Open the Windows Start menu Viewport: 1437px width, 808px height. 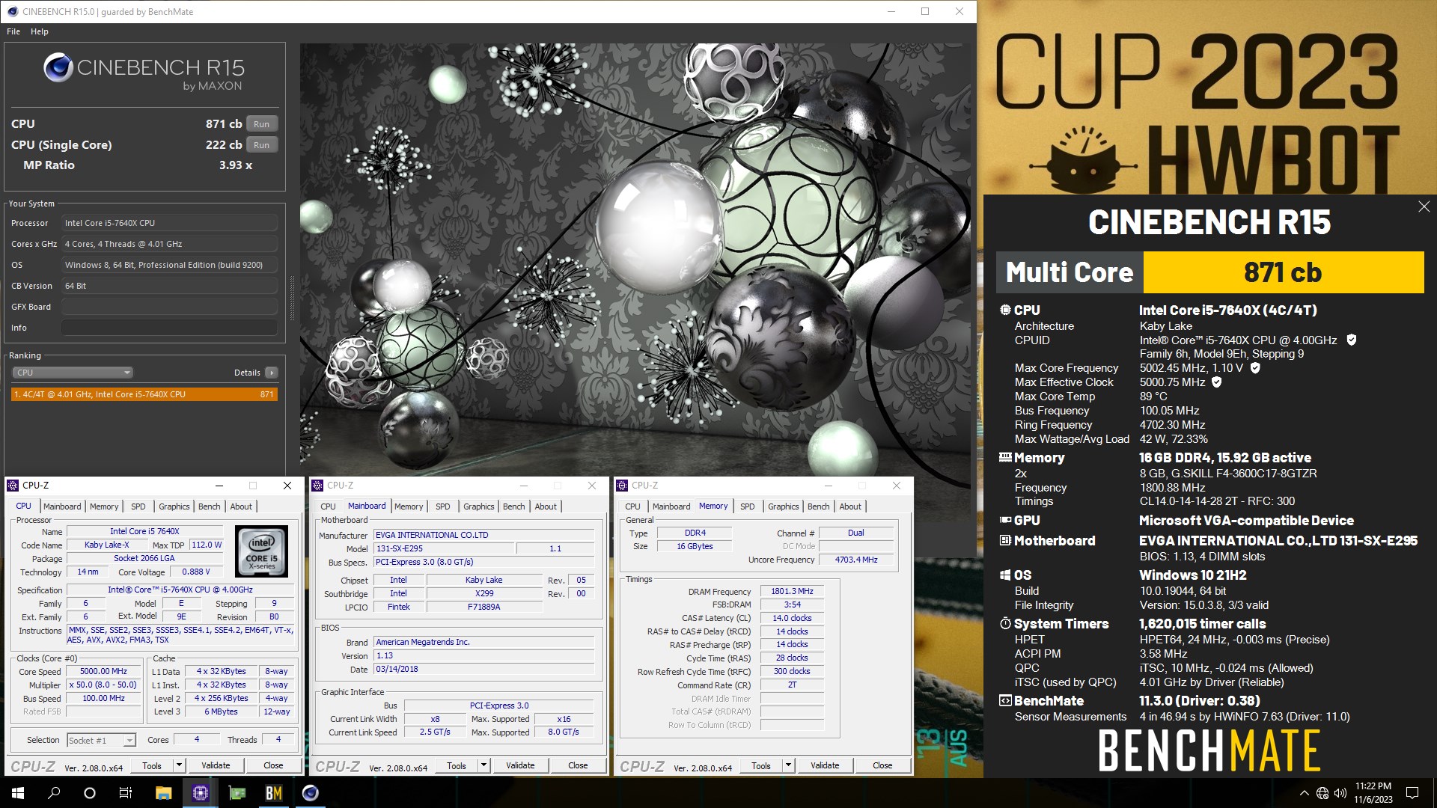[x=18, y=793]
